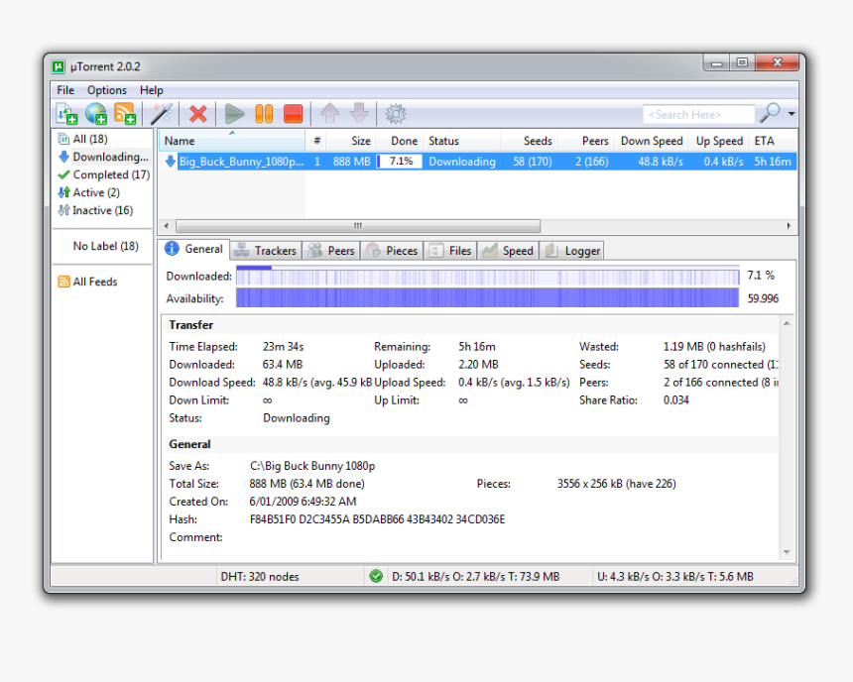Click the red Stop torrent icon
Screen dimensions: 853x682
[x=294, y=114]
